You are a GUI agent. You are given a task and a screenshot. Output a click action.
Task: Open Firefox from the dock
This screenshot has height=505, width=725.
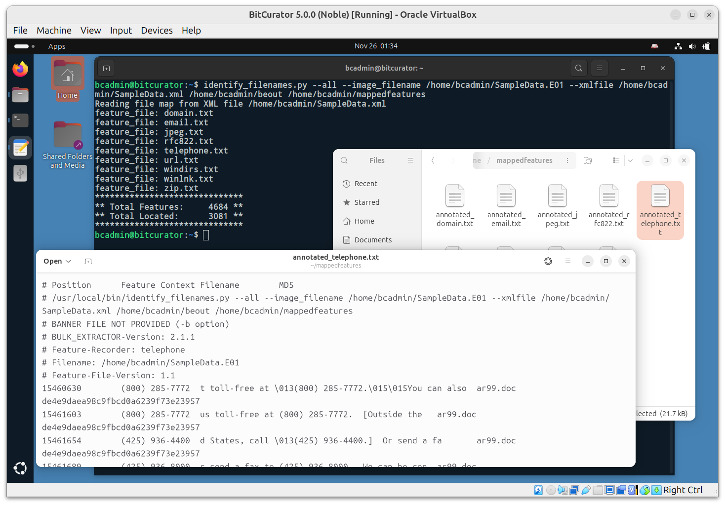20,69
